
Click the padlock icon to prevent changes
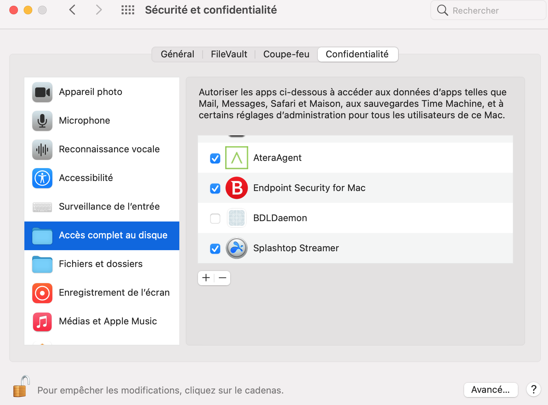[21, 387]
